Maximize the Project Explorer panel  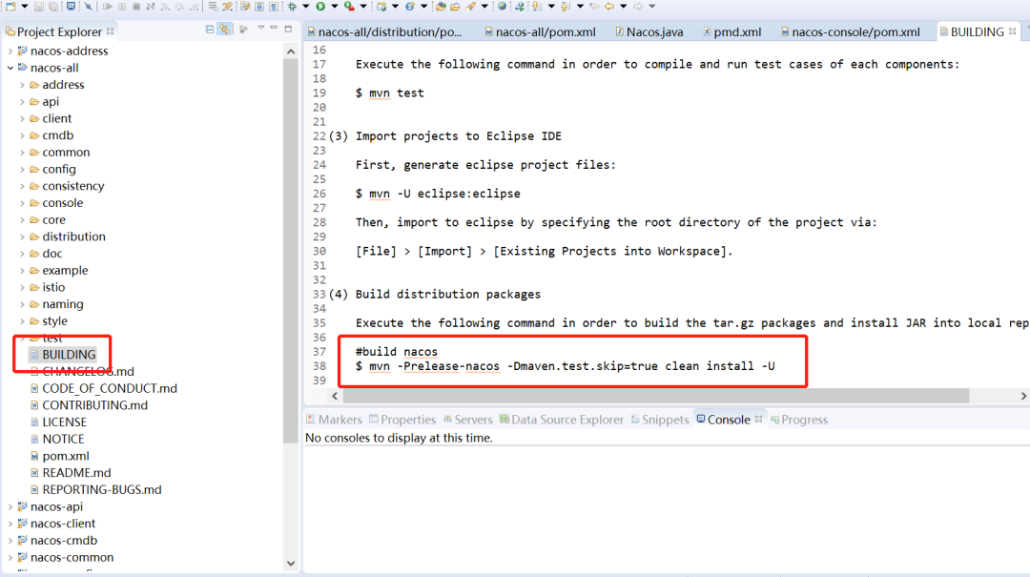tap(288, 29)
